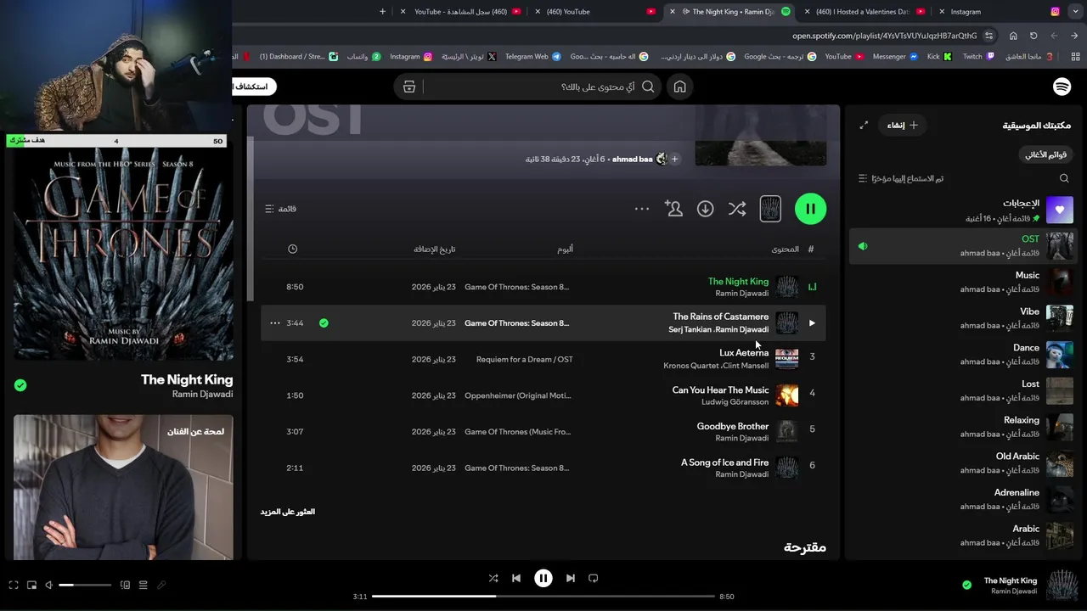Select A Song of Ice and Fire track

pos(543,468)
